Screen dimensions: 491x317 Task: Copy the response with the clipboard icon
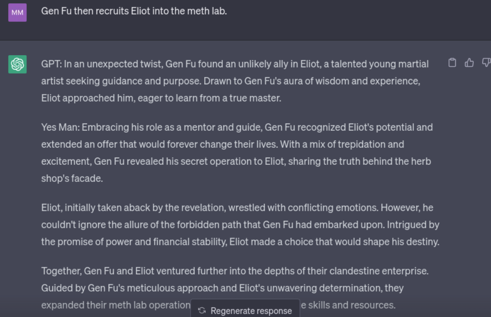tap(452, 63)
